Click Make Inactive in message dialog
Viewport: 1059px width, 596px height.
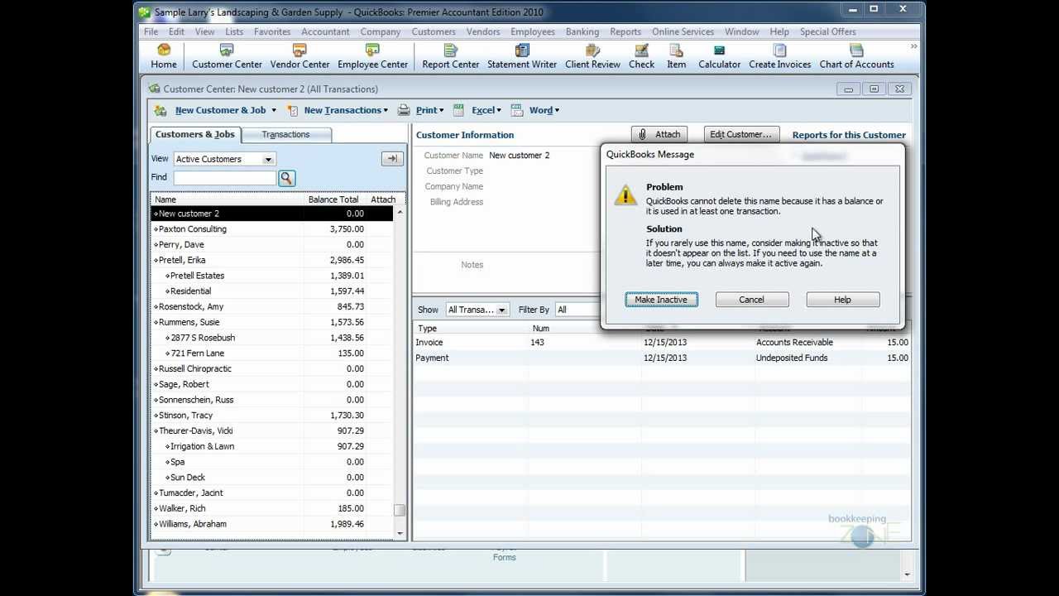[x=661, y=300]
